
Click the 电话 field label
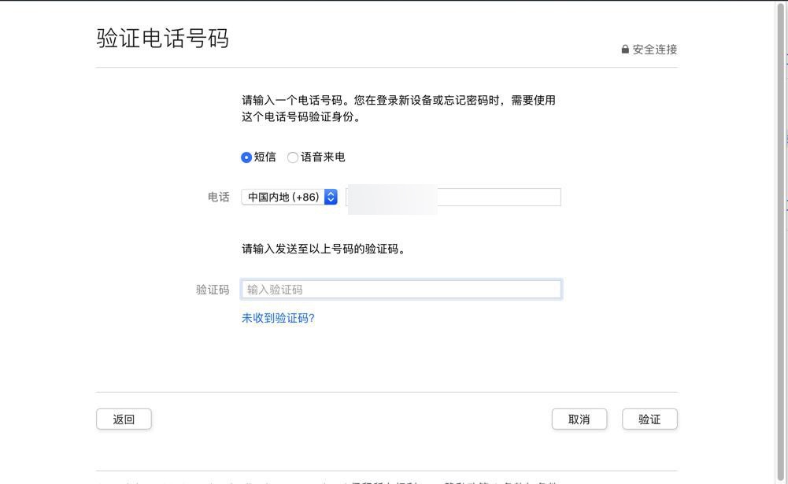point(218,197)
